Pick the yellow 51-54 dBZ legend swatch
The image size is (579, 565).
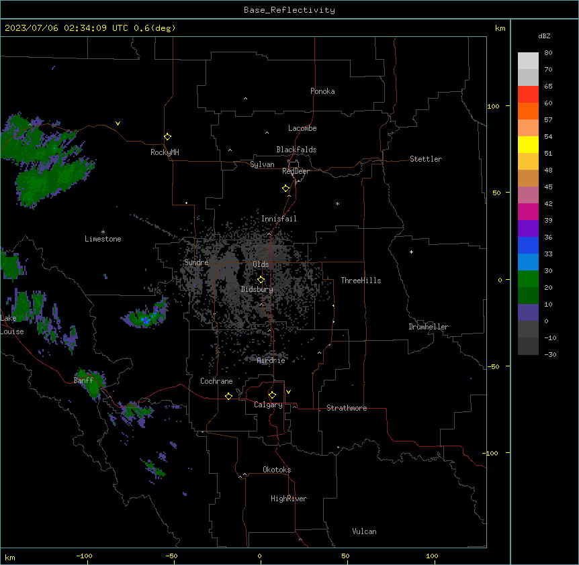tap(528, 144)
